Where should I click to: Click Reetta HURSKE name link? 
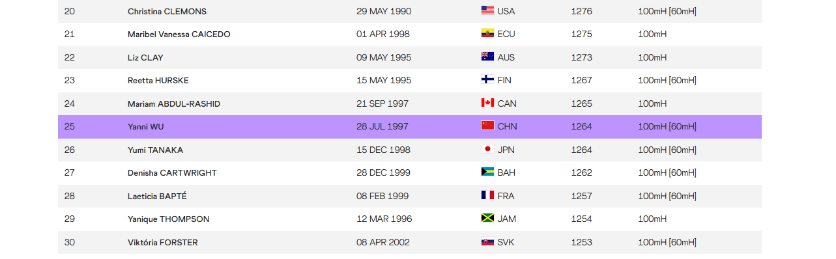tap(158, 81)
